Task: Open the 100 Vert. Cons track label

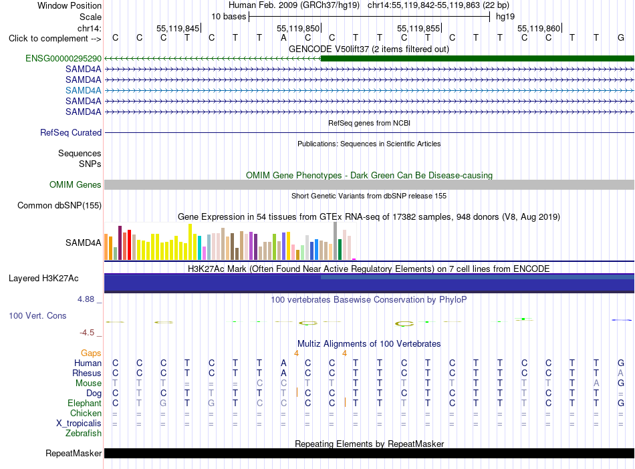Action: pyautogui.click(x=37, y=315)
